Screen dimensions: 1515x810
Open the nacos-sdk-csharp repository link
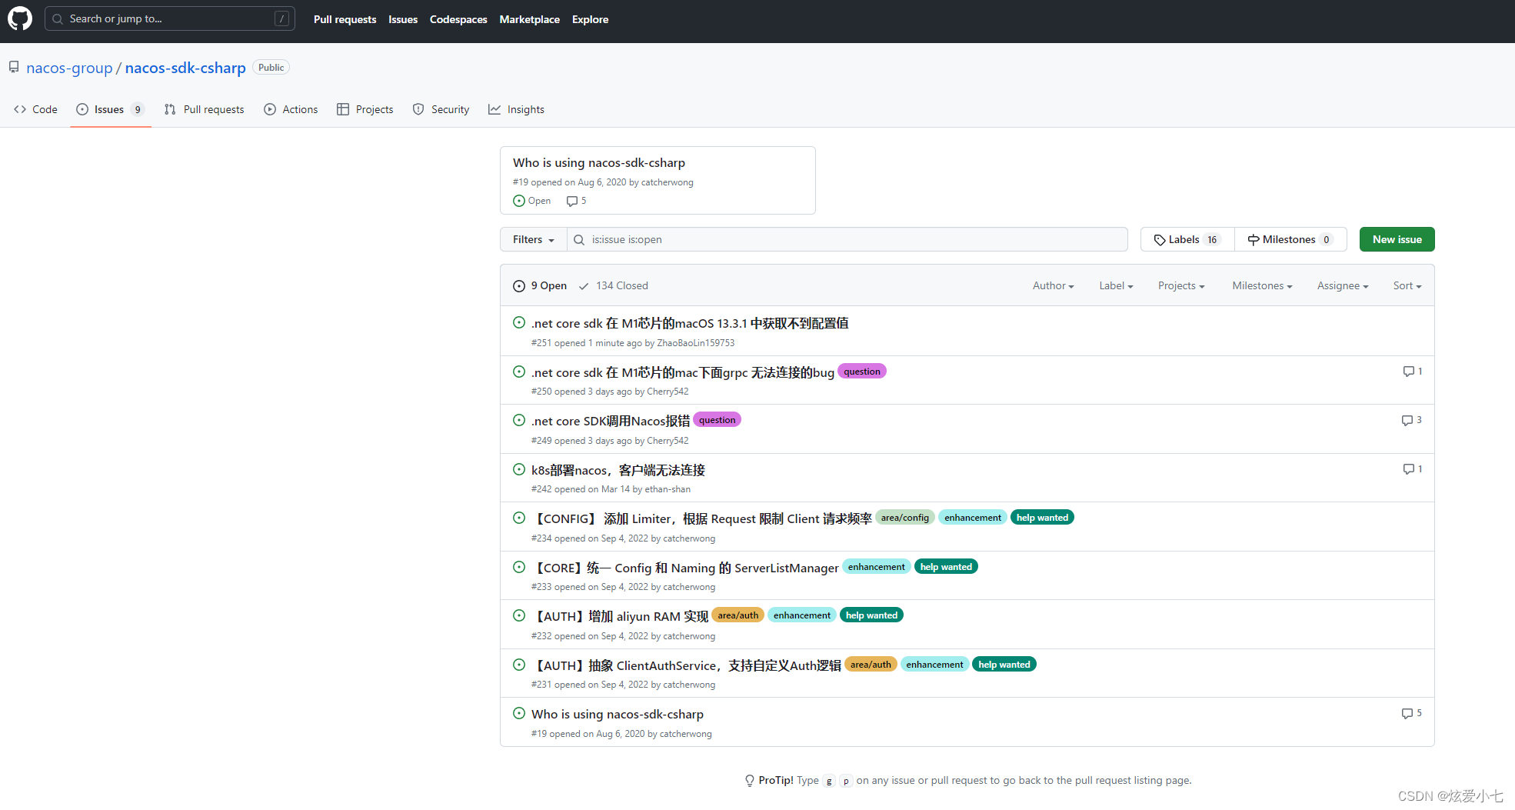pyautogui.click(x=185, y=68)
